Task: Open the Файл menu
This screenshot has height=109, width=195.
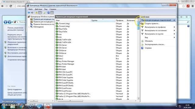Action: pos(30,9)
